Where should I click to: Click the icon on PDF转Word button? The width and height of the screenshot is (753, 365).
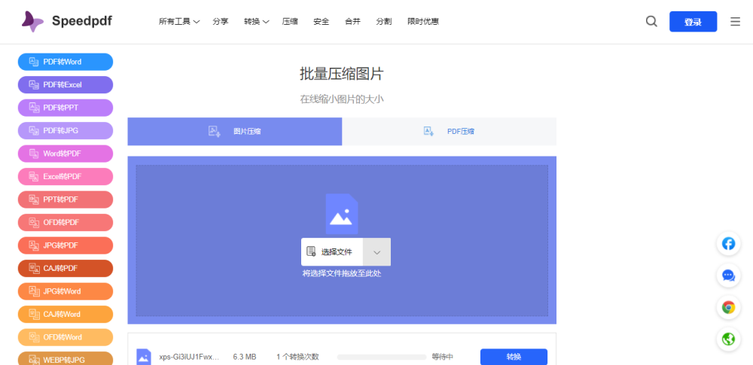point(34,62)
